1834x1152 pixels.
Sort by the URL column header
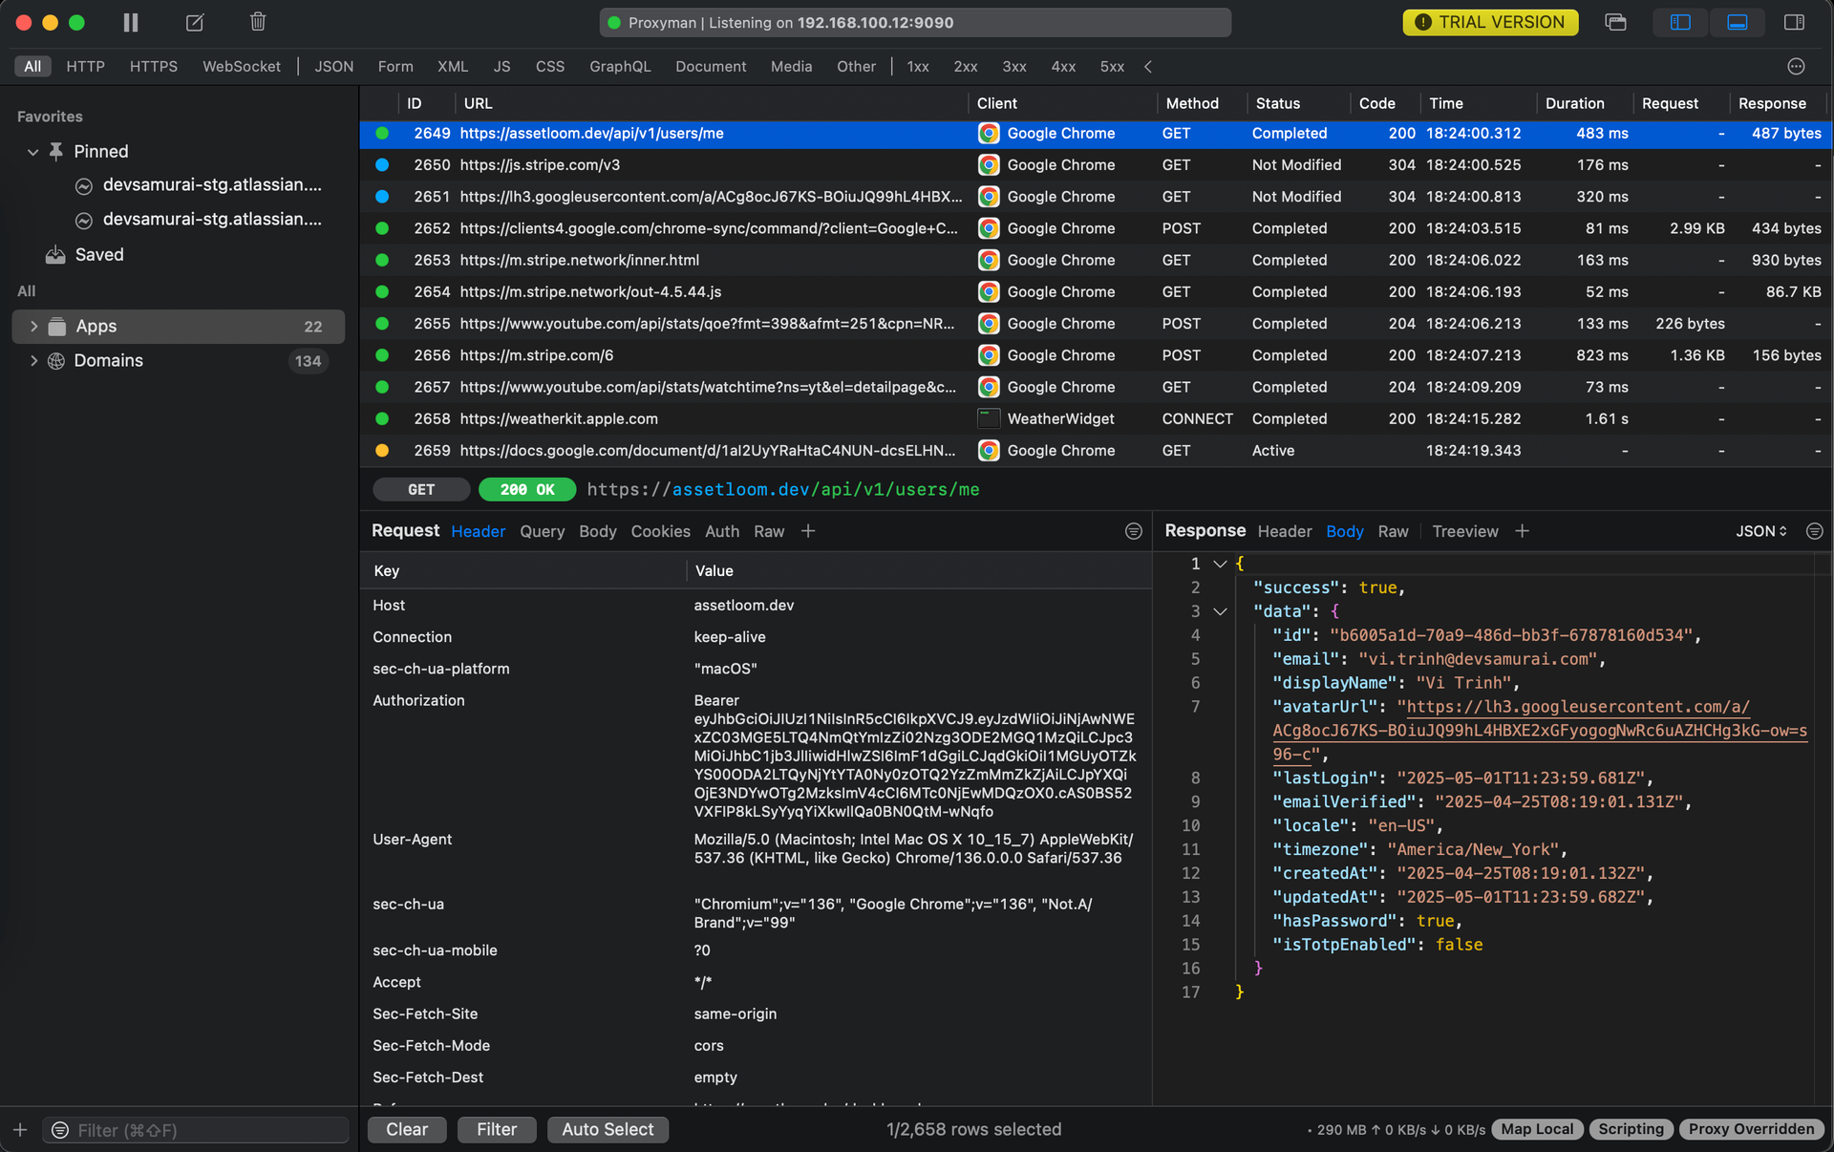point(478,103)
